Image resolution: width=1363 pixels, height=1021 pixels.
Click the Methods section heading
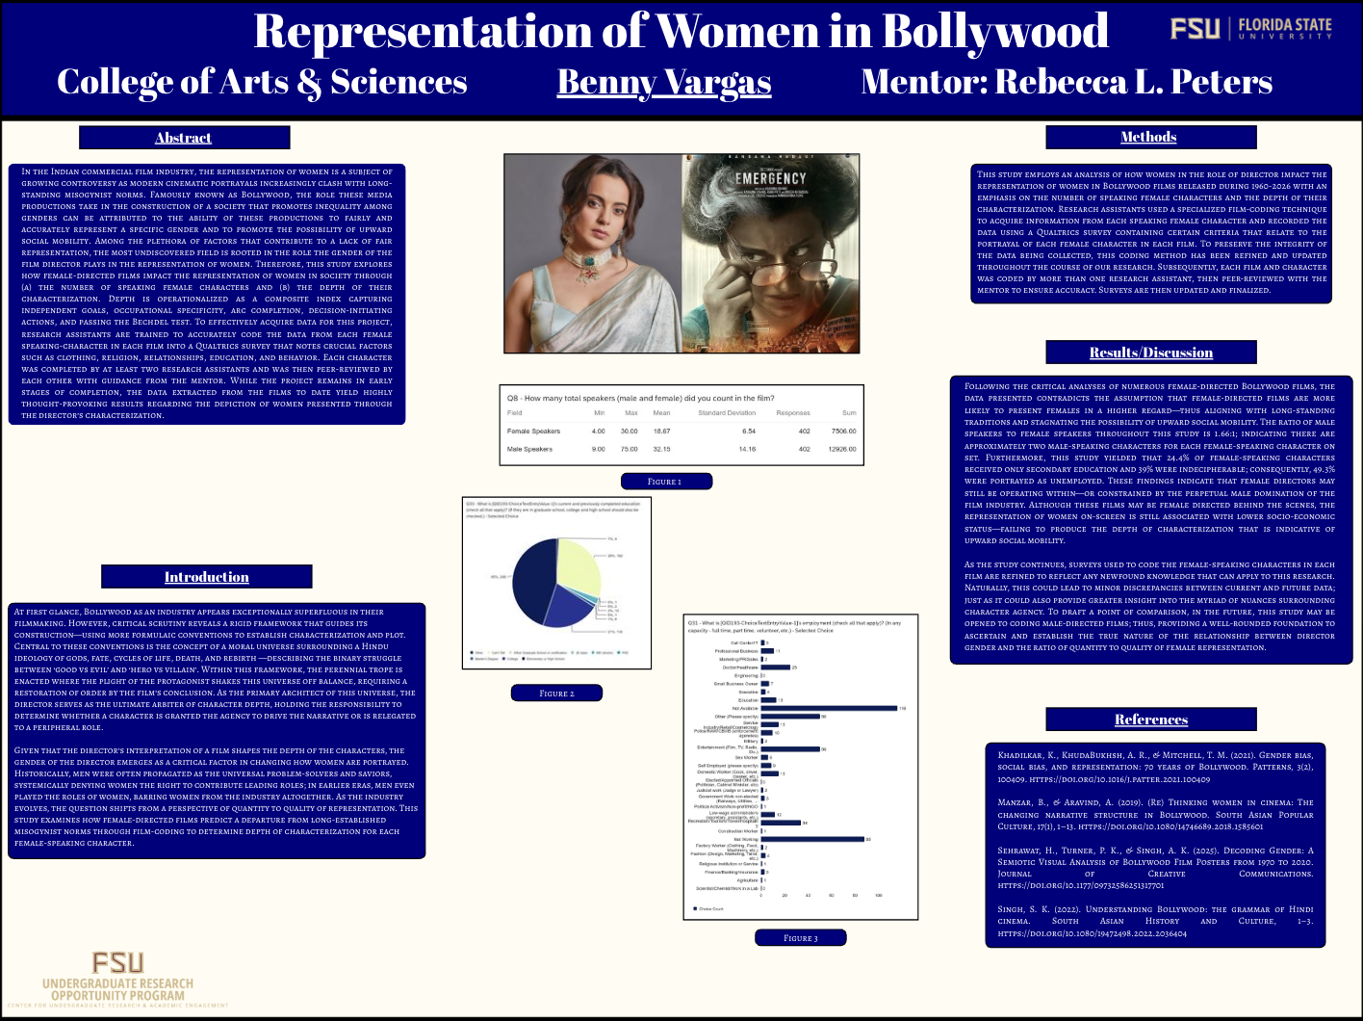[1148, 137]
